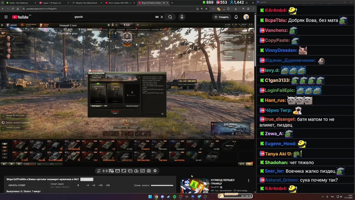
Task: Open the three-dot menu of the КУПИКОД video
Action: pos(248,181)
